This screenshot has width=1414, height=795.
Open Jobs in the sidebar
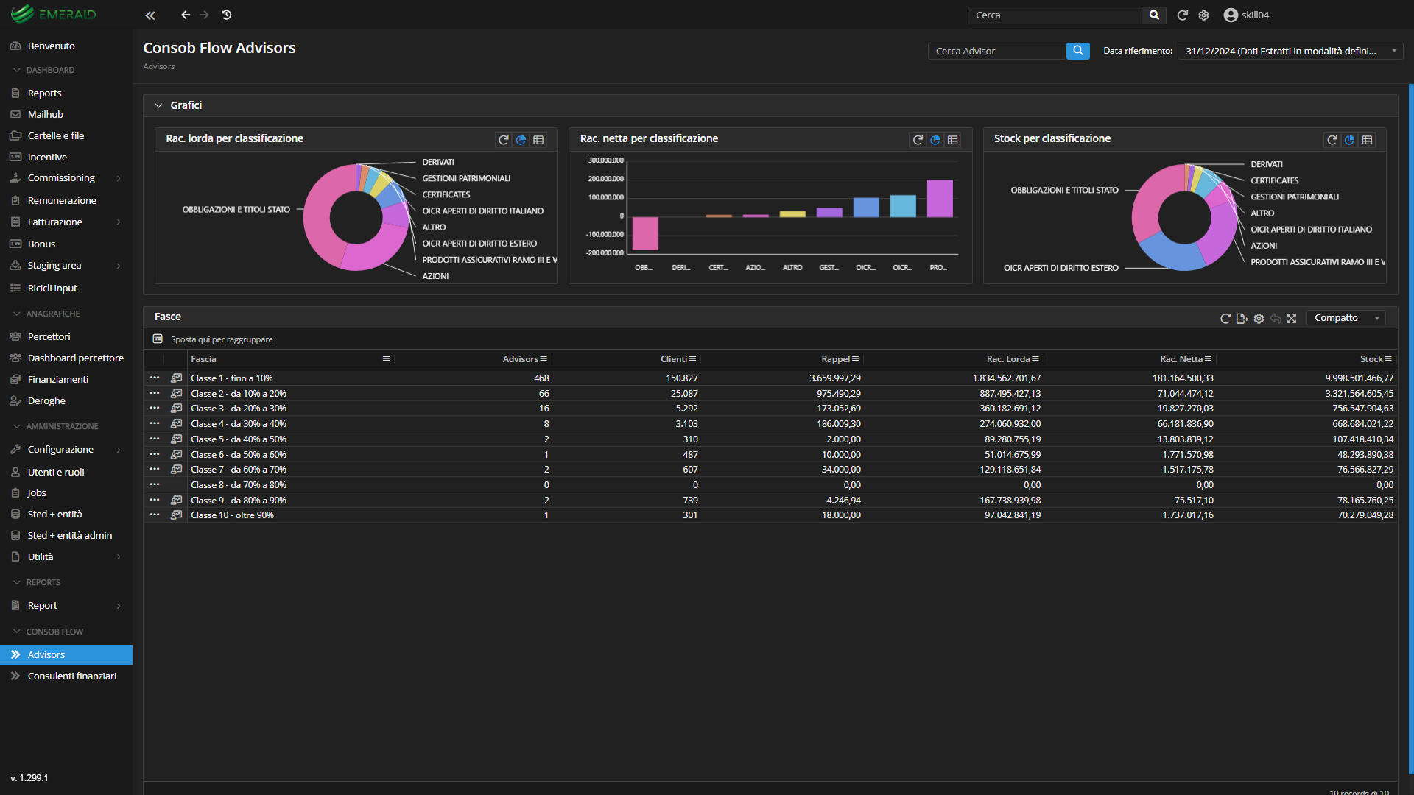pyautogui.click(x=37, y=492)
